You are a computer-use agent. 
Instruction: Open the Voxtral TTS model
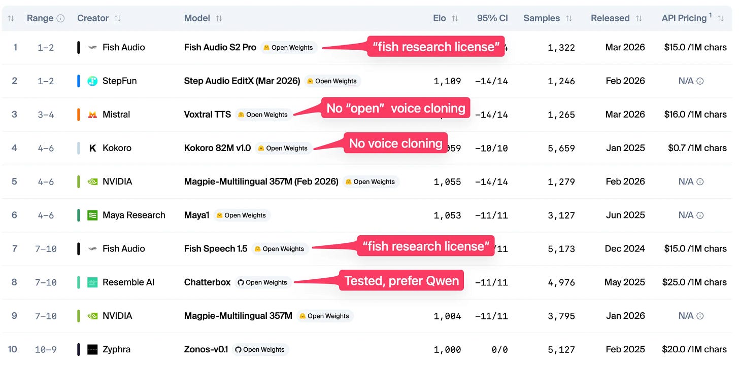point(208,115)
